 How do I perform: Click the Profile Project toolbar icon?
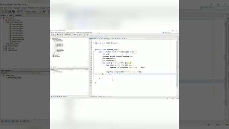tap(87, 34)
